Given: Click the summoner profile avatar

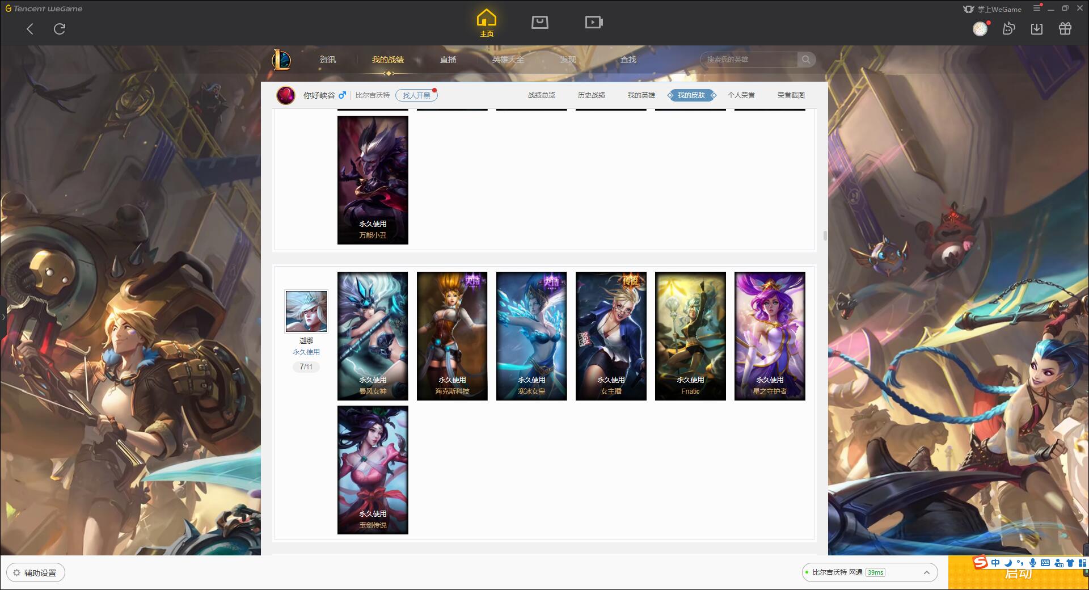Looking at the screenshot, I should [x=286, y=95].
